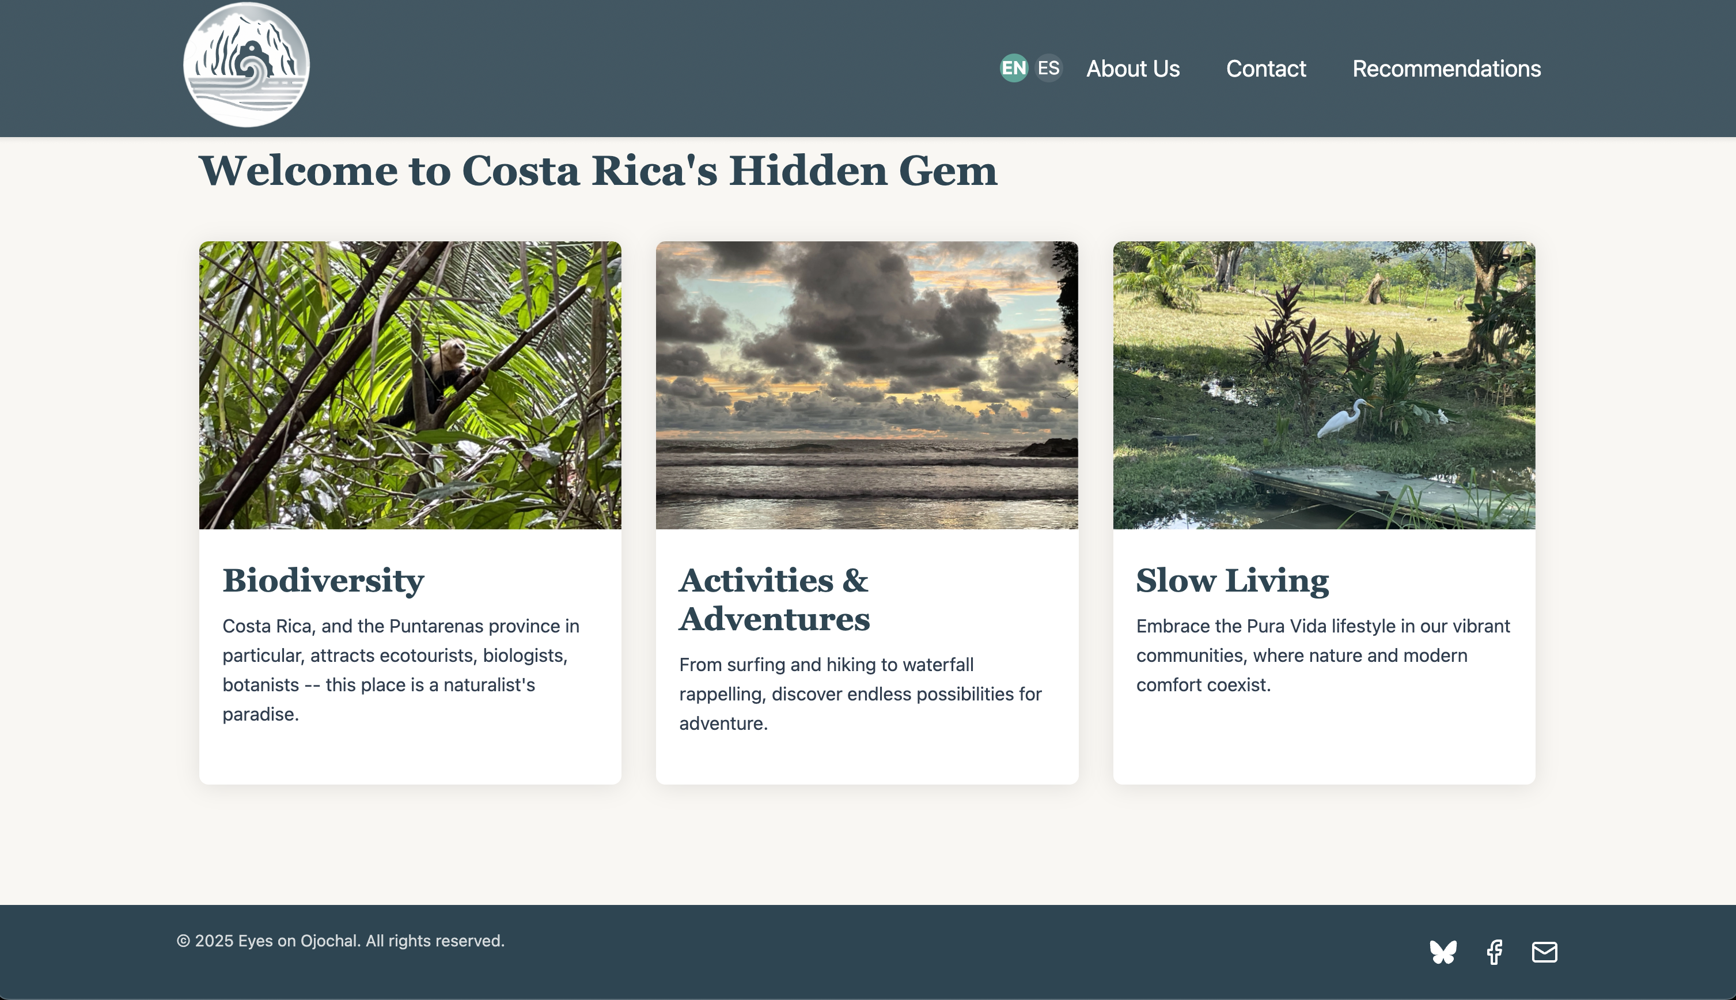Open the Recommendations page
1736x1000 pixels.
point(1446,69)
